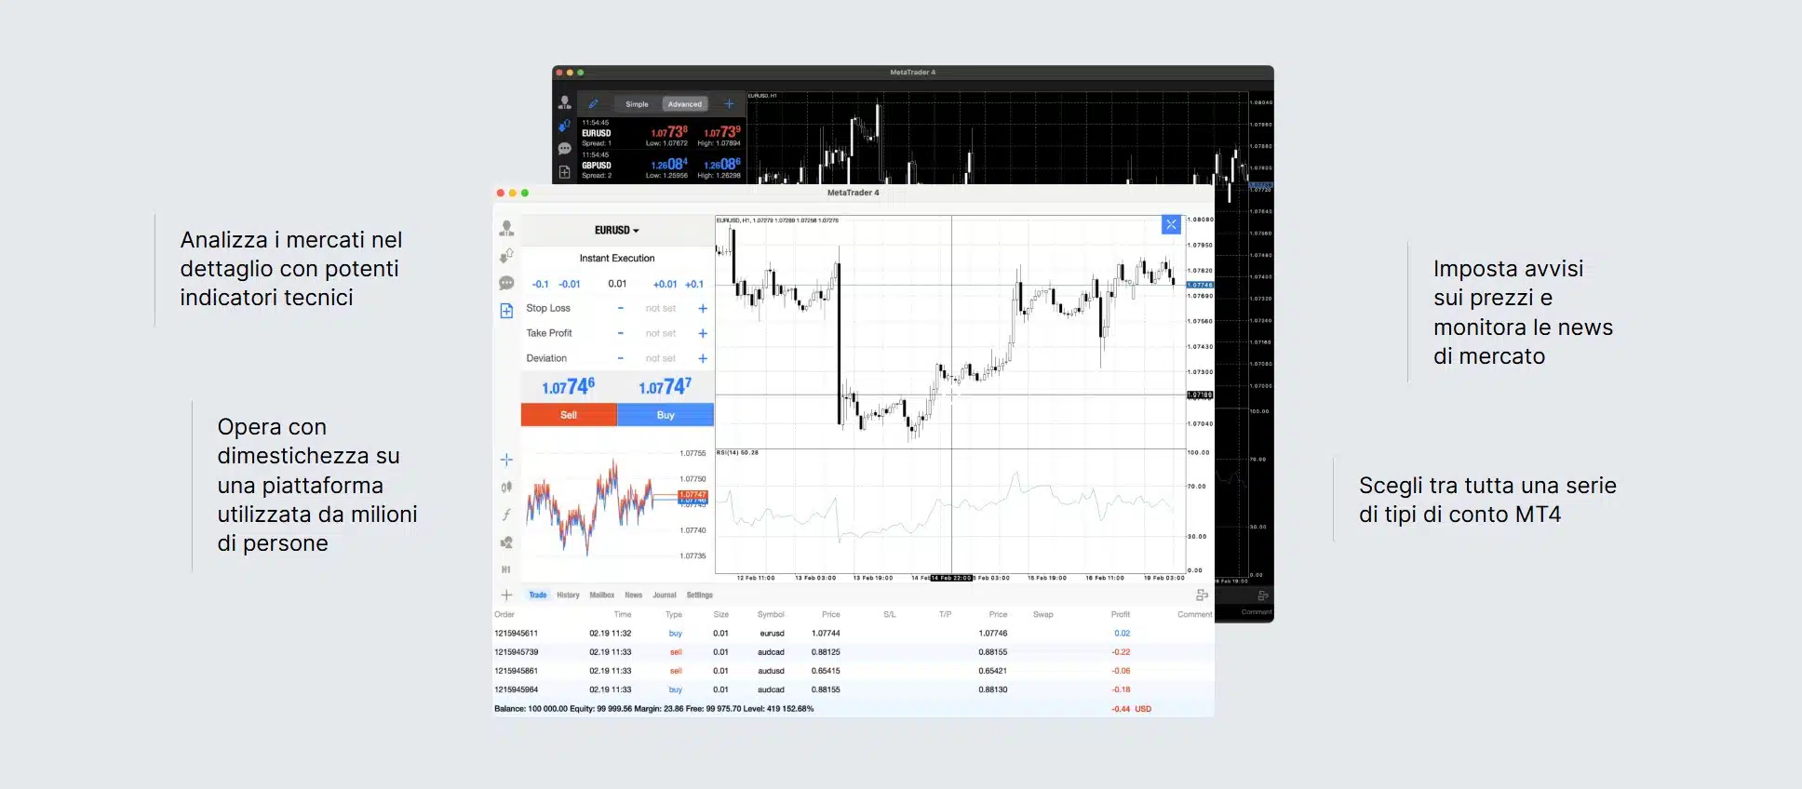Open the accounts profile icon in front window sidebar
Viewport: 1802px width, 789px height.
coord(506,228)
